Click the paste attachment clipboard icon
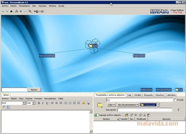This screenshot has width=186, height=134. tap(148, 115)
